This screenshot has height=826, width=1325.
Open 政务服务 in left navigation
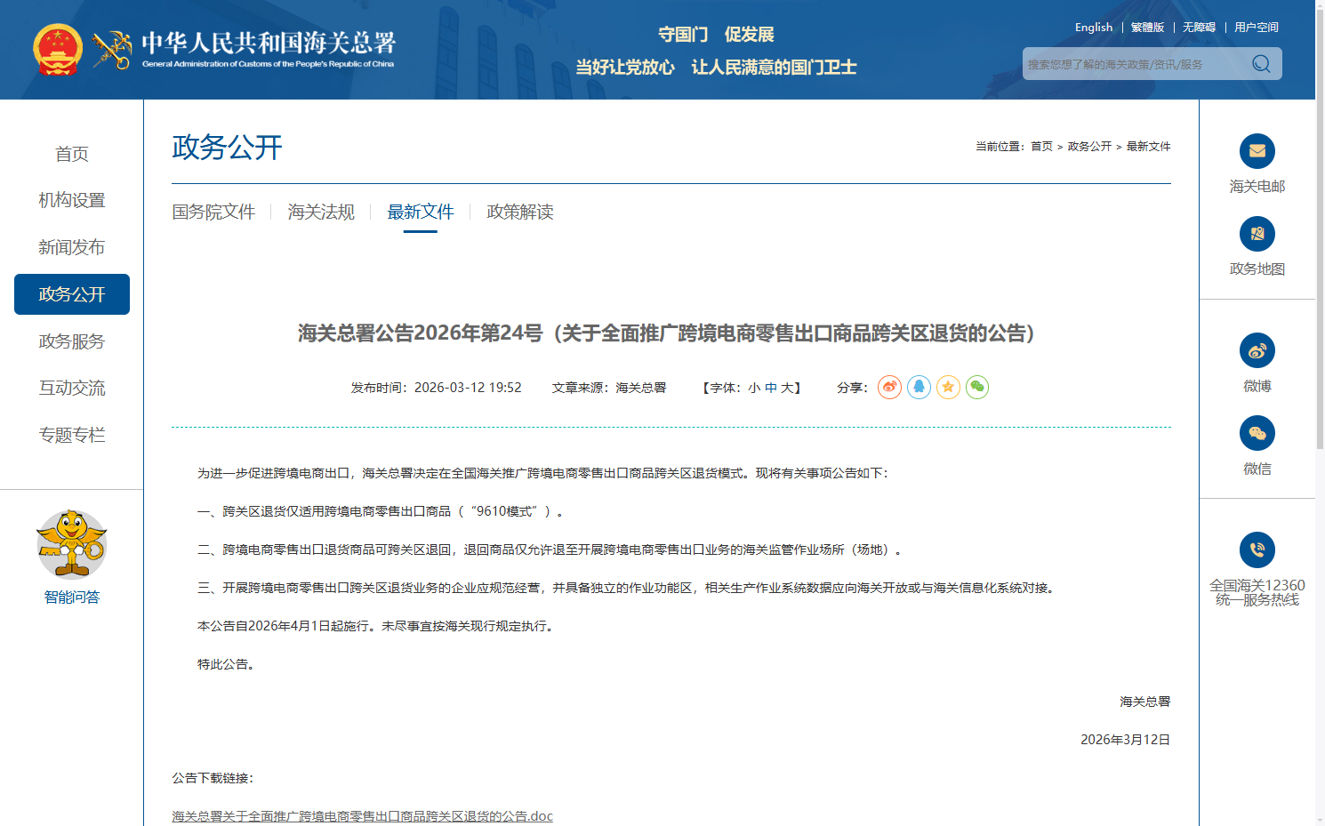72,341
